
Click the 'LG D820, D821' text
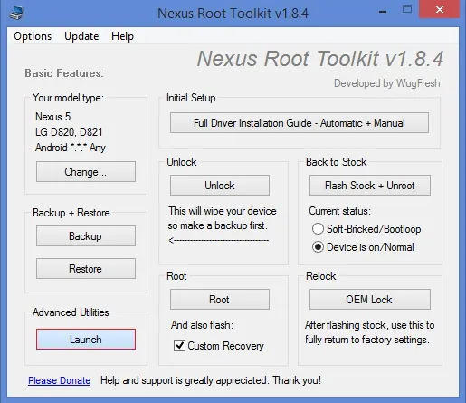click(x=69, y=132)
